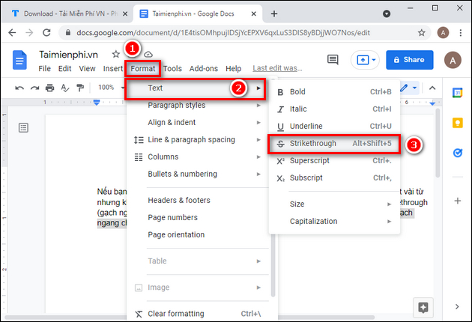The width and height of the screenshot is (472, 322).
Task: Open the Chrome profile avatar
Action: pyautogui.click(x=443, y=32)
